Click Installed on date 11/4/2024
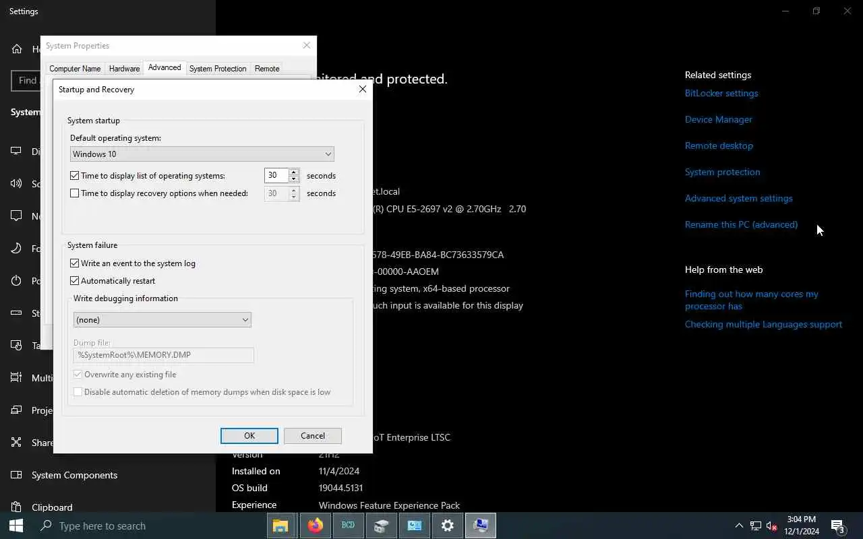 tap(339, 471)
